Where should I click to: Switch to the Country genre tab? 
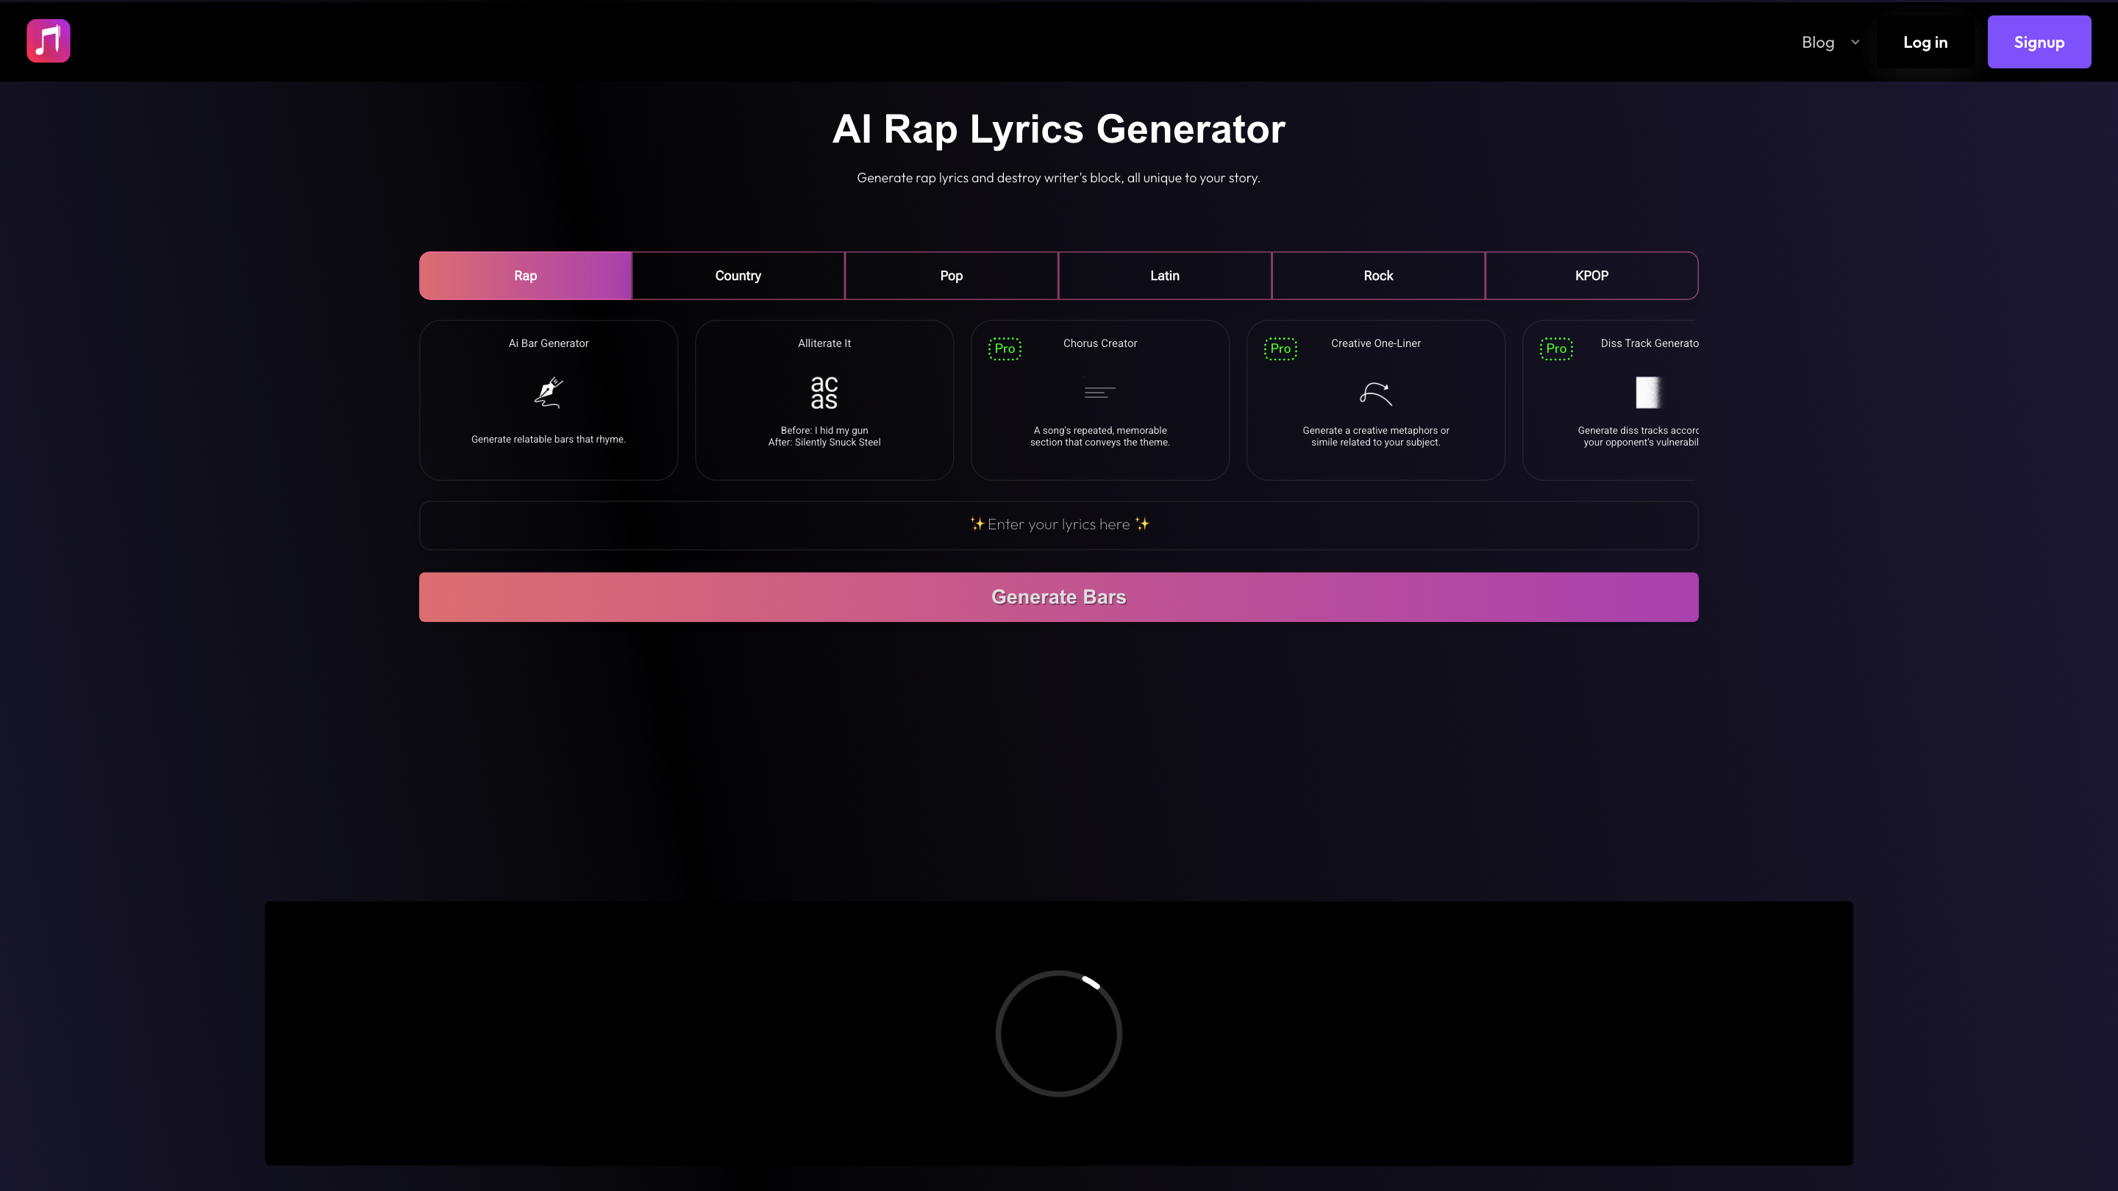click(x=738, y=276)
